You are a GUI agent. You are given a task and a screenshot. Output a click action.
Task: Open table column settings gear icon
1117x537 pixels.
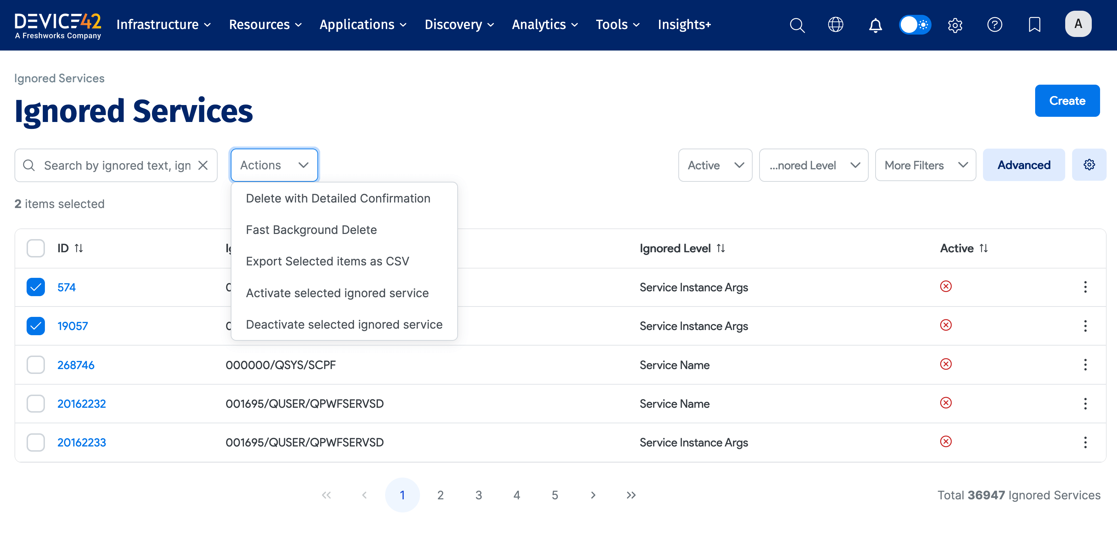pyautogui.click(x=1089, y=165)
